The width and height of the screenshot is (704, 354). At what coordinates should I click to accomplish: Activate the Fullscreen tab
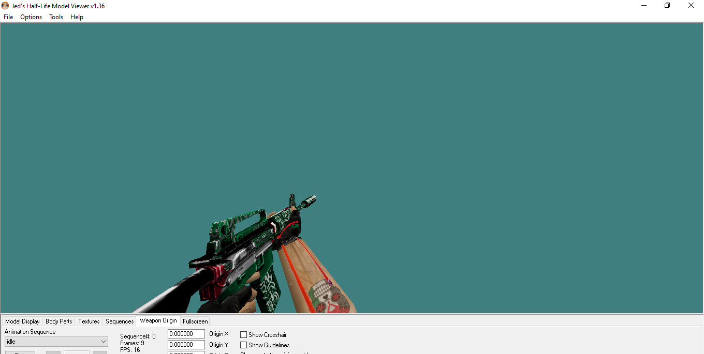pos(195,321)
